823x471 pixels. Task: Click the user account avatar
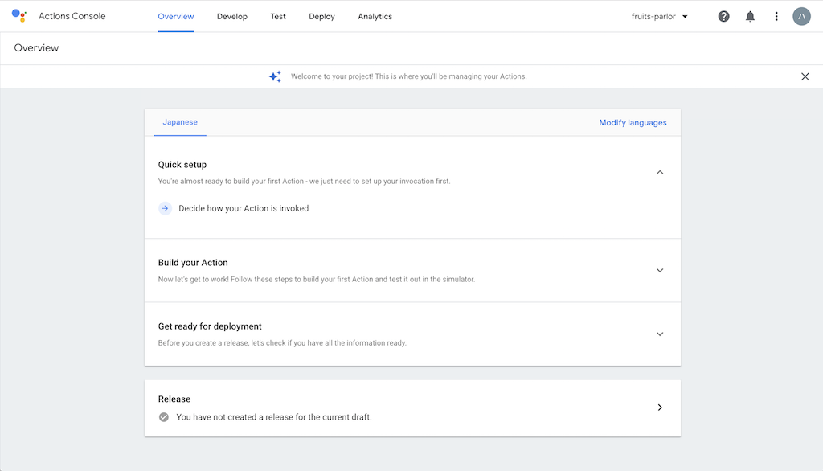coord(801,16)
